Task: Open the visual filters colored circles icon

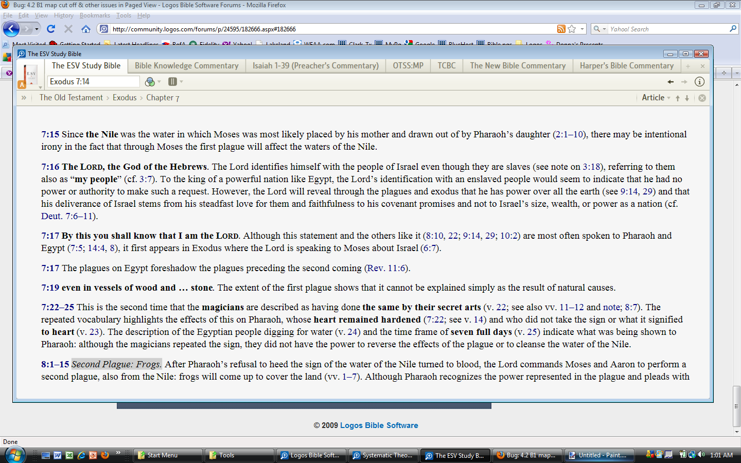Action: click(x=150, y=81)
